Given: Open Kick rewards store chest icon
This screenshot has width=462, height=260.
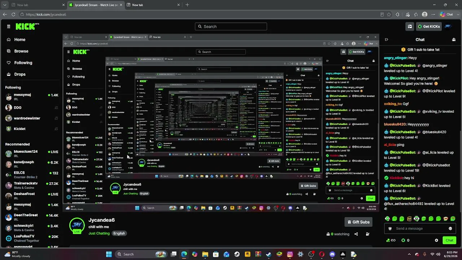Looking at the screenshot, I should (410, 26).
